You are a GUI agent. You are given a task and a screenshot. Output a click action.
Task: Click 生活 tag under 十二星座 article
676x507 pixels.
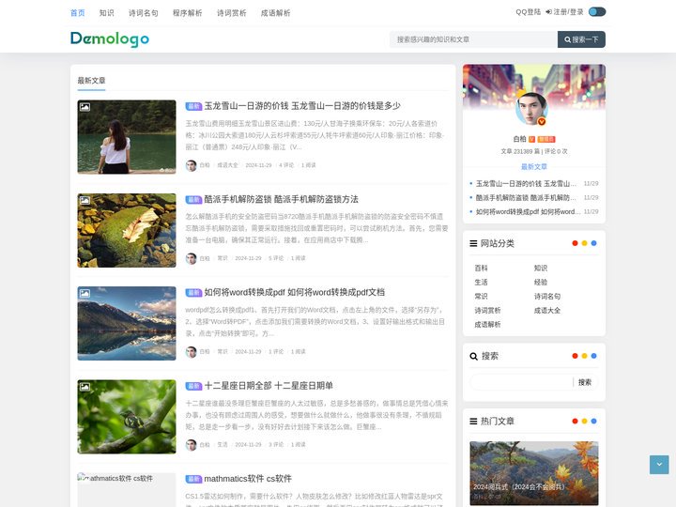(222, 444)
